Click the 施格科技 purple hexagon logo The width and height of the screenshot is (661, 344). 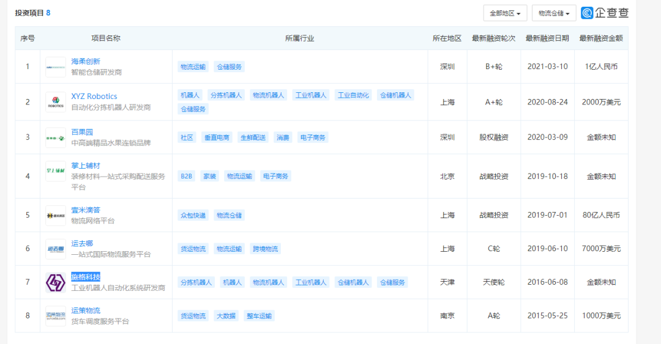(x=56, y=282)
